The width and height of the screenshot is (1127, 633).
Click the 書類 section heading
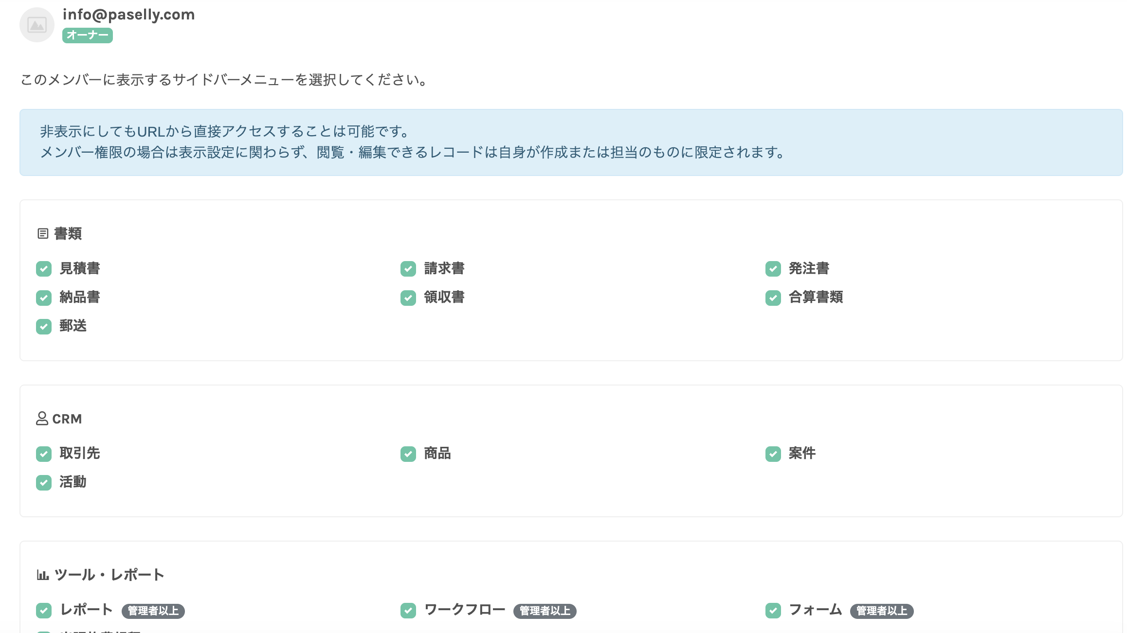point(68,234)
